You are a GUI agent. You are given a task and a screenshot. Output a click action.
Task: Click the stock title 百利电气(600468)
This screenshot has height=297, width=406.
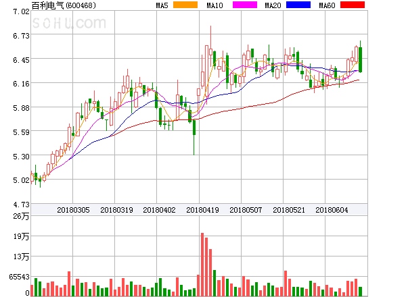(x=64, y=5)
